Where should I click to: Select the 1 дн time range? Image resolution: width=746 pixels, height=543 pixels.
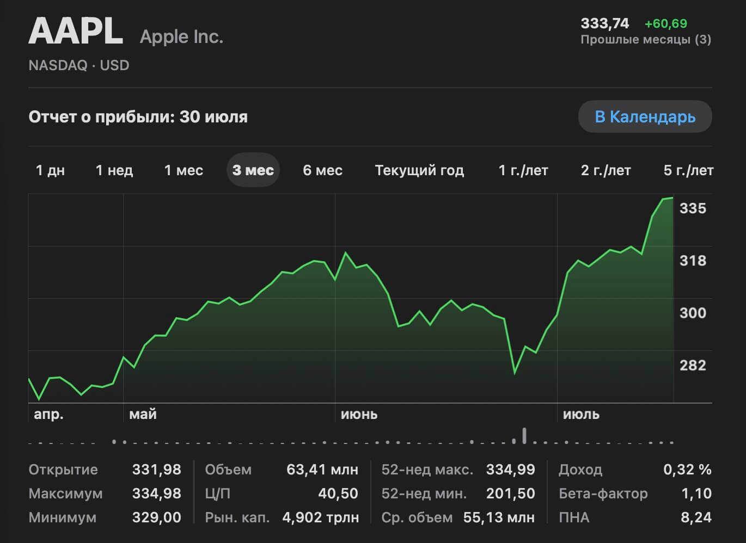pos(50,170)
